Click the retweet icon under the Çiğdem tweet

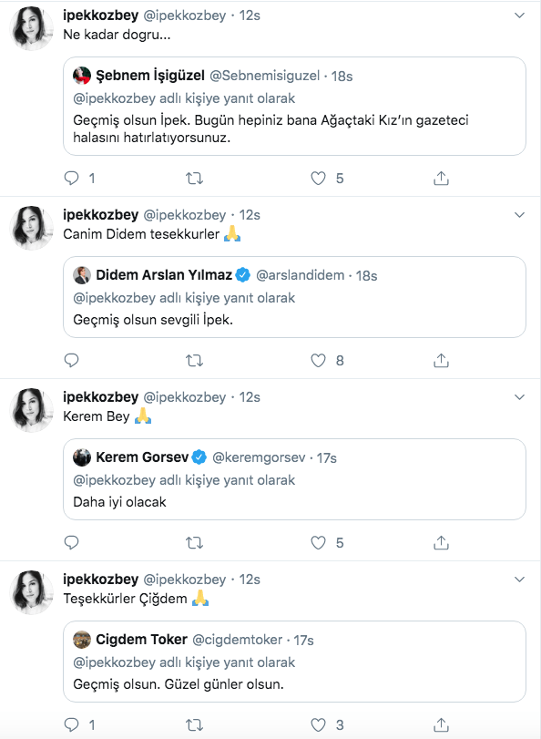[x=194, y=723]
